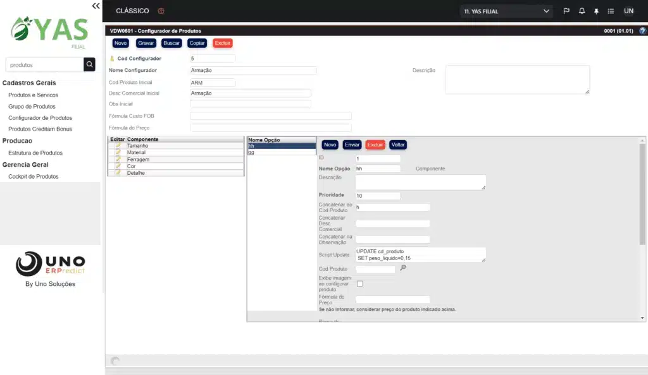The image size is (648, 375).
Task: Click the Nome Configurador field
Action: tap(253, 71)
